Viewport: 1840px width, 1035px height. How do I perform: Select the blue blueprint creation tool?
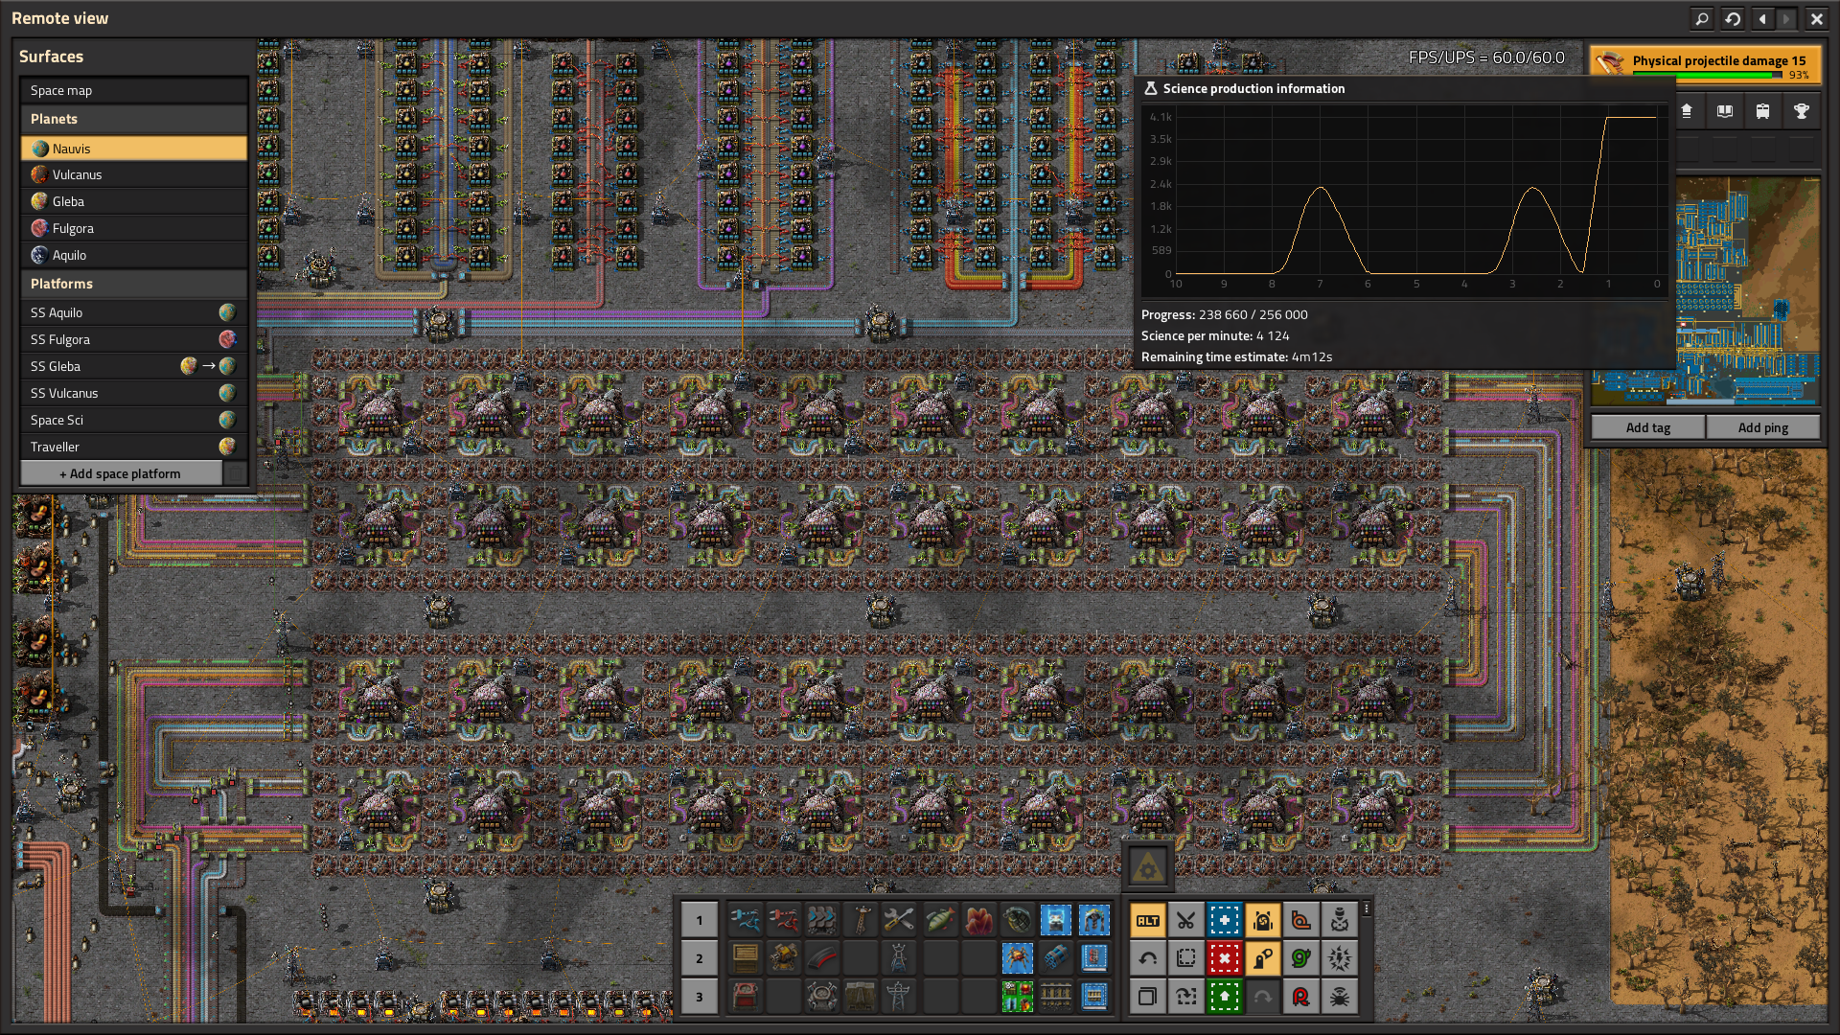1224,921
